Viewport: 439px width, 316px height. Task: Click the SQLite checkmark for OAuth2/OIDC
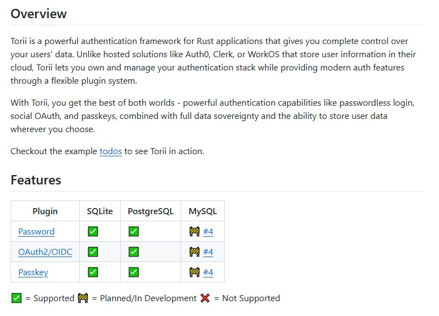93,252
